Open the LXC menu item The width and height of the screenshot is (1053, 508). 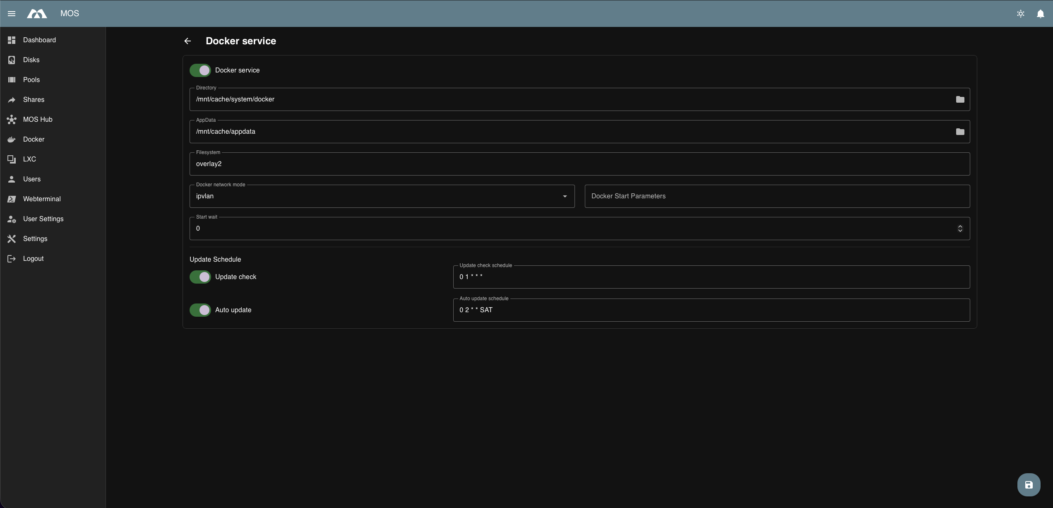[x=29, y=159]
